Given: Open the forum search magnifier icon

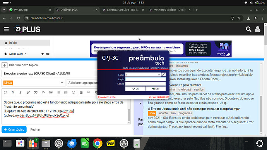Looking at the screenshot, I should coord(248,29).
